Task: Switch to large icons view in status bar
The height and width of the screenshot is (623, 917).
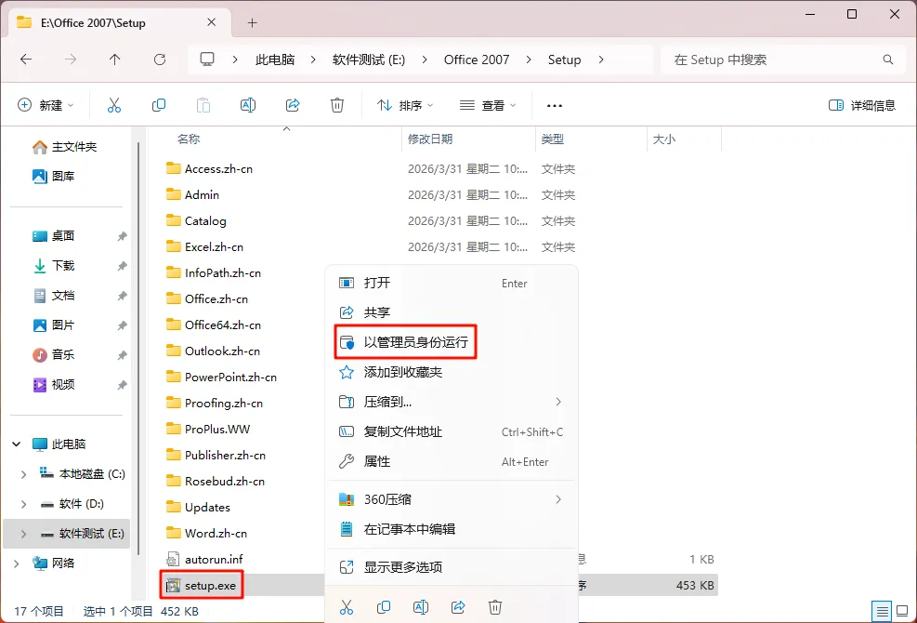Action: click(902, 611)
